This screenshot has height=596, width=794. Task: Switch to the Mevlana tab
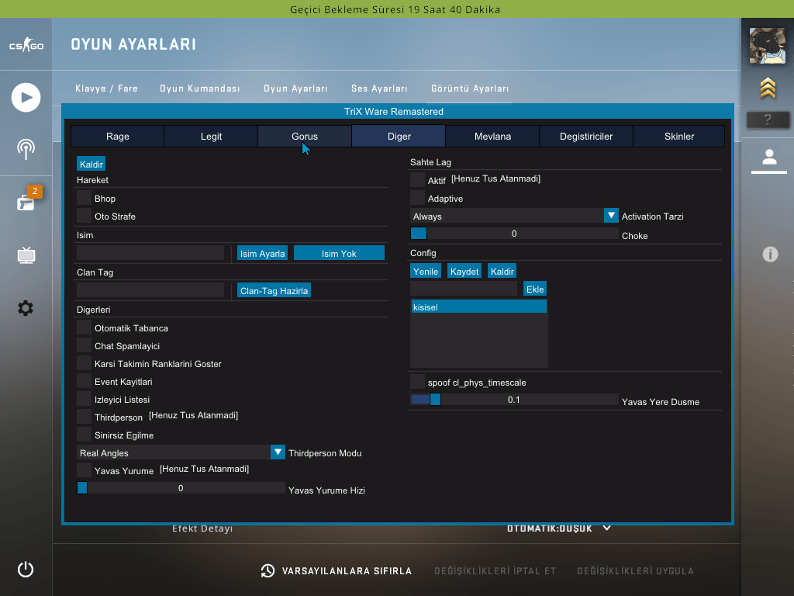point(492,136)
